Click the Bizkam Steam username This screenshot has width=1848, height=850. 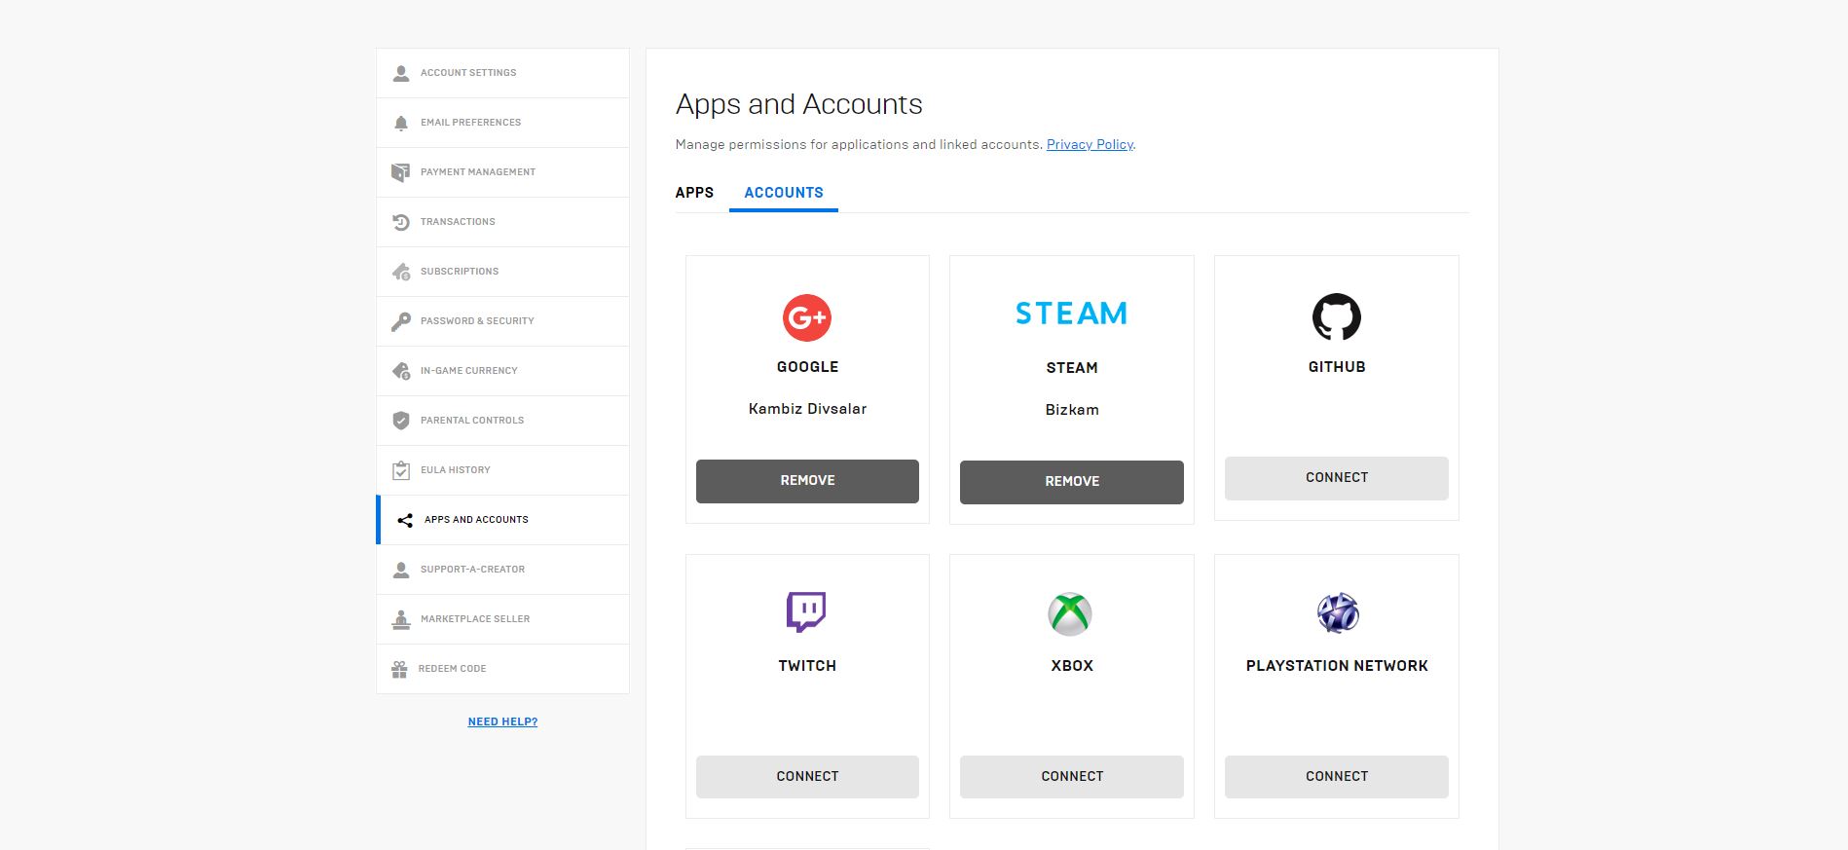click(1072, 410)
